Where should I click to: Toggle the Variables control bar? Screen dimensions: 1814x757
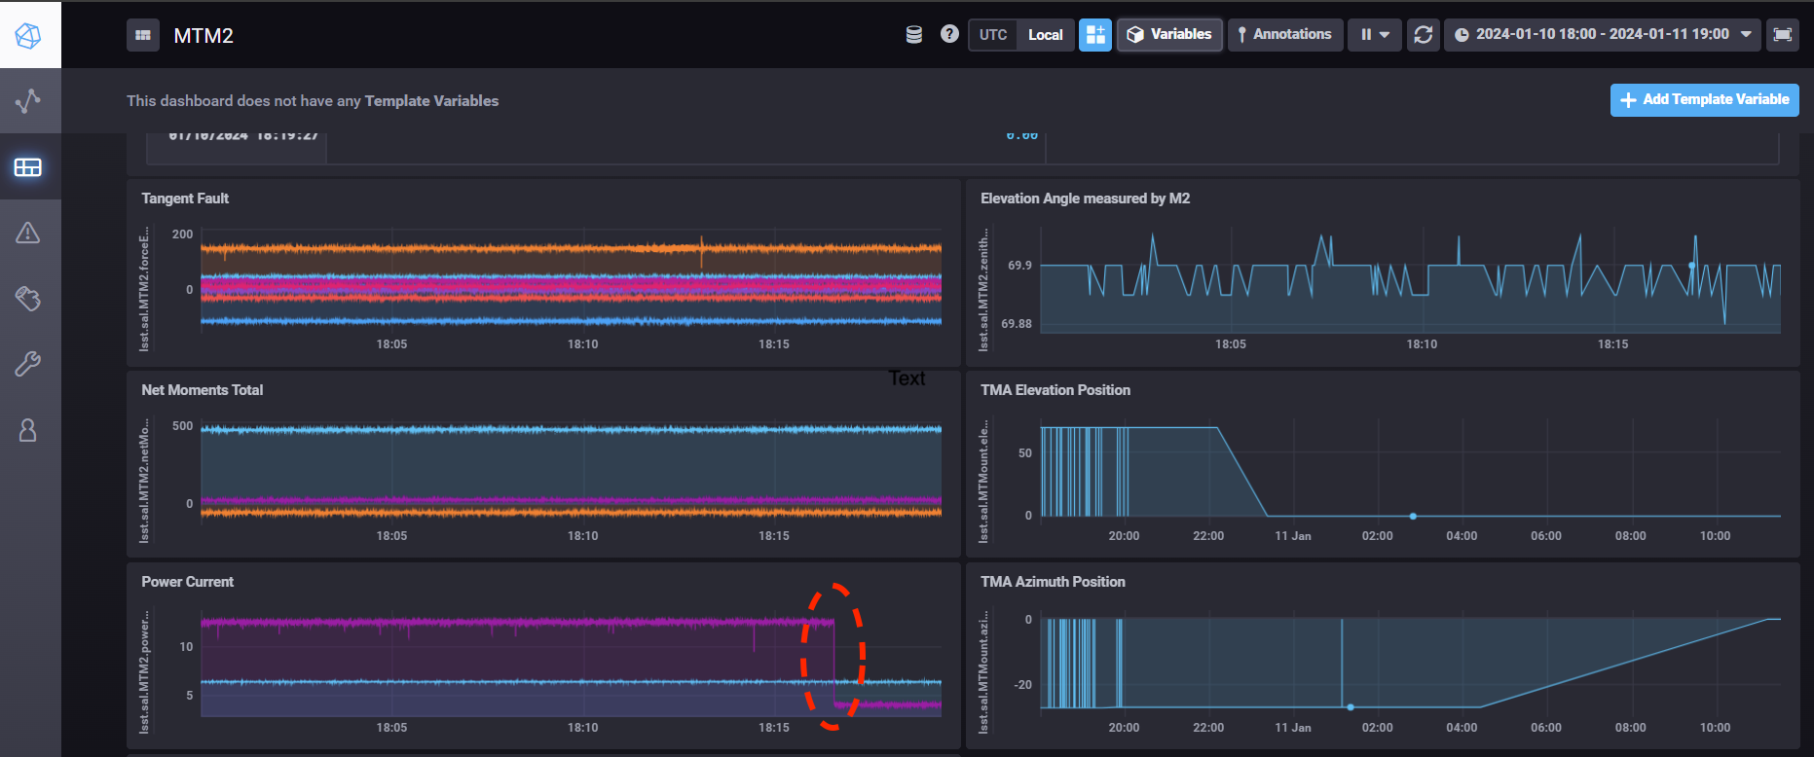(1169, 35)
